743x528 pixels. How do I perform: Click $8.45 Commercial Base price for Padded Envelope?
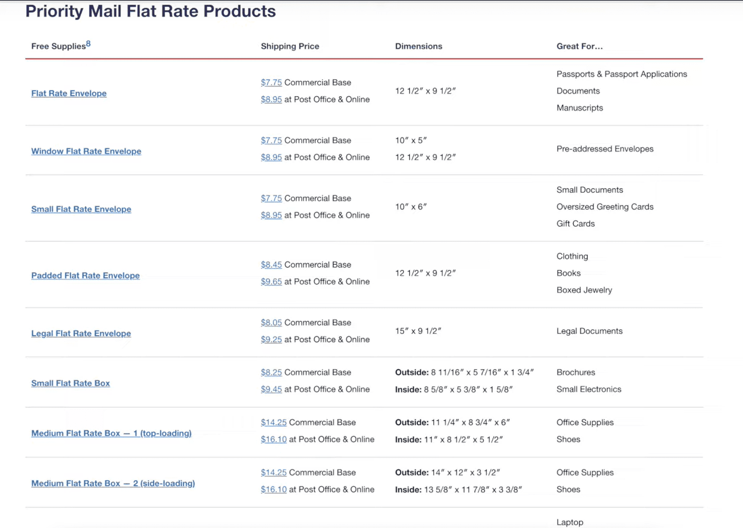pyautogui.click(x=271, y=264)
